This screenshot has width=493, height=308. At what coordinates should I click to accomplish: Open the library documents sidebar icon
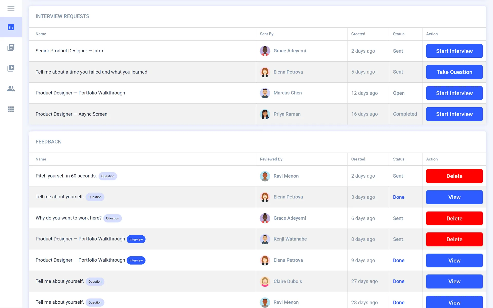(x=11, y=47)
